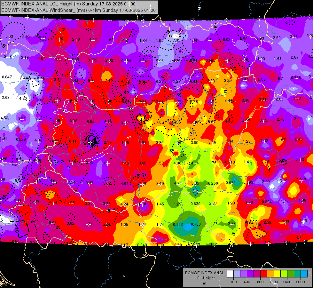Click the sky blue swatch at legend end

tap(304, 274)
